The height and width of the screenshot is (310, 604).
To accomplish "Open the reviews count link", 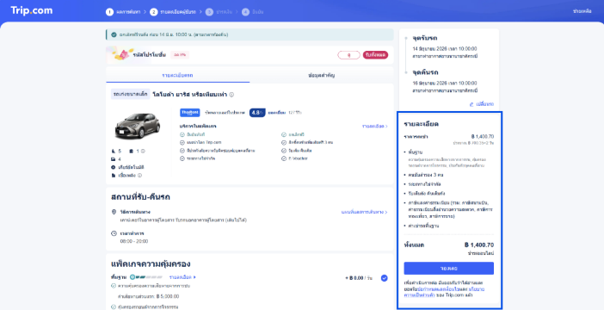I will point(294,113).
